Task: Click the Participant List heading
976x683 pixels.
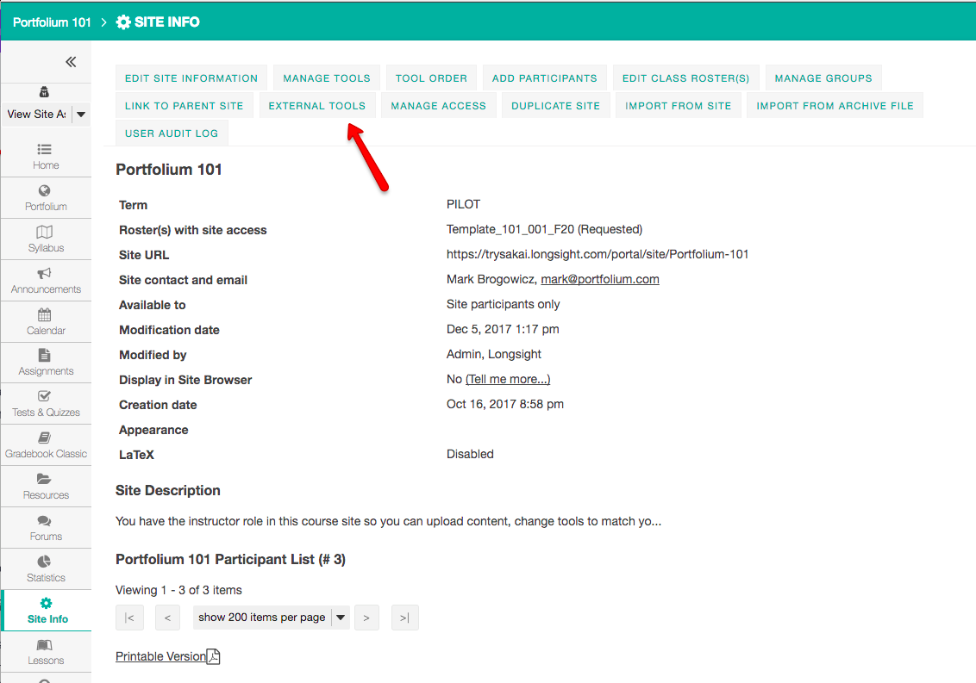Action: 230,560
